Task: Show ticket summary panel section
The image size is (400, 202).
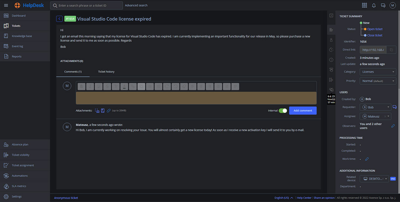Action: coord(331,30)
